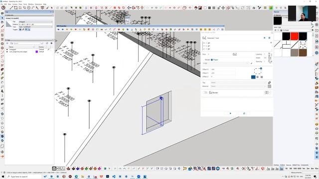
Task: Click the purple tag color swatch
Action: click(37, 52)
